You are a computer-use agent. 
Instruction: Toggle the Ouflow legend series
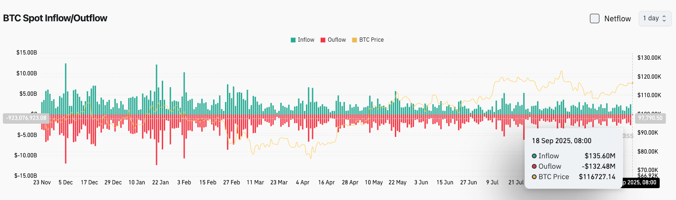[x=333, y=40]
